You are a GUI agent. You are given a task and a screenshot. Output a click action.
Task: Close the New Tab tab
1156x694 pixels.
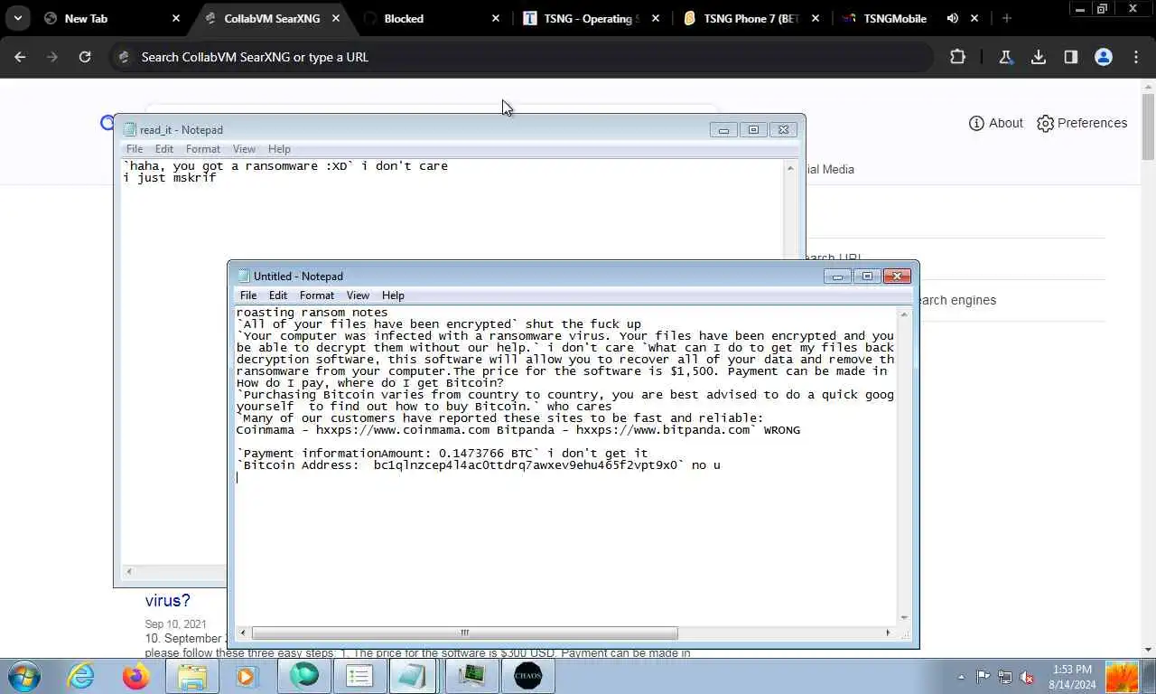176,18
